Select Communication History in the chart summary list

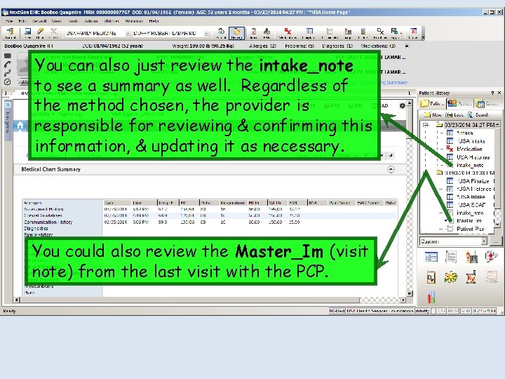tap(48, 222)
